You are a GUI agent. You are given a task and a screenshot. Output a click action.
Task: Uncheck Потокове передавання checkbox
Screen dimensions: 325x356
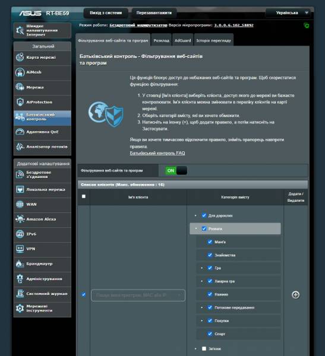[210, 307]
